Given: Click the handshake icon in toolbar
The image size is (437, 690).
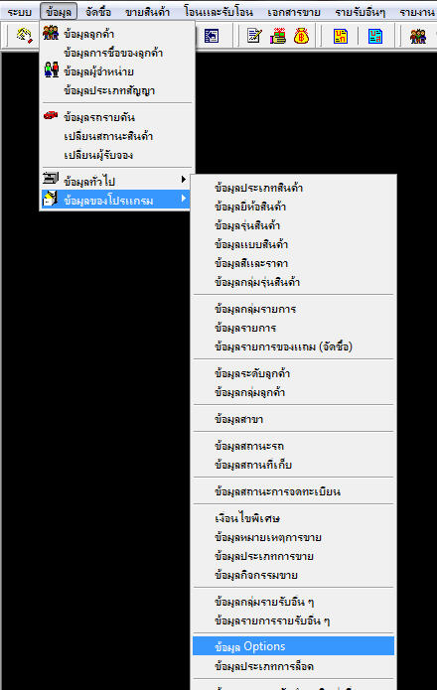Looking at the screenshot, I should point(24,35).
